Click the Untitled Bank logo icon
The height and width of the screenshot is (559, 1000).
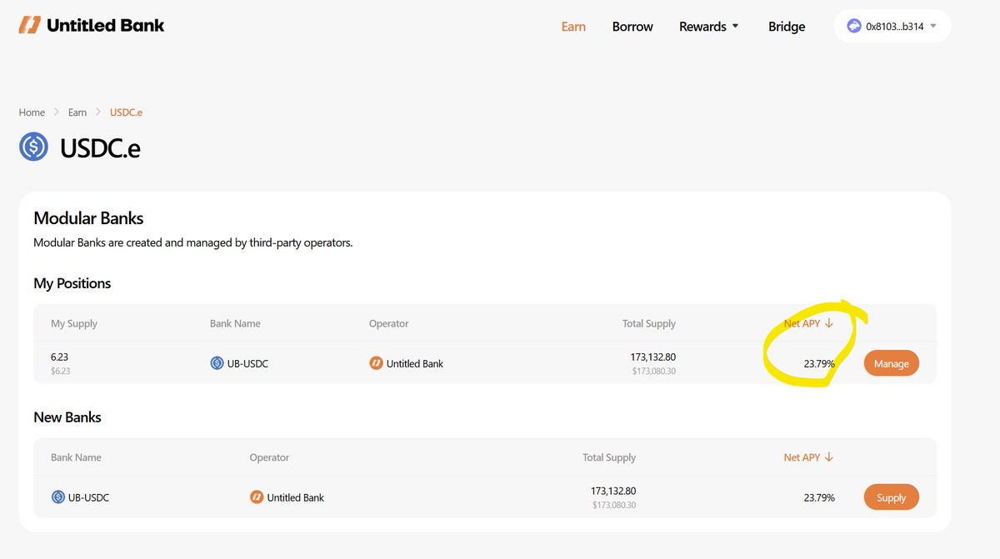point(29,26)
